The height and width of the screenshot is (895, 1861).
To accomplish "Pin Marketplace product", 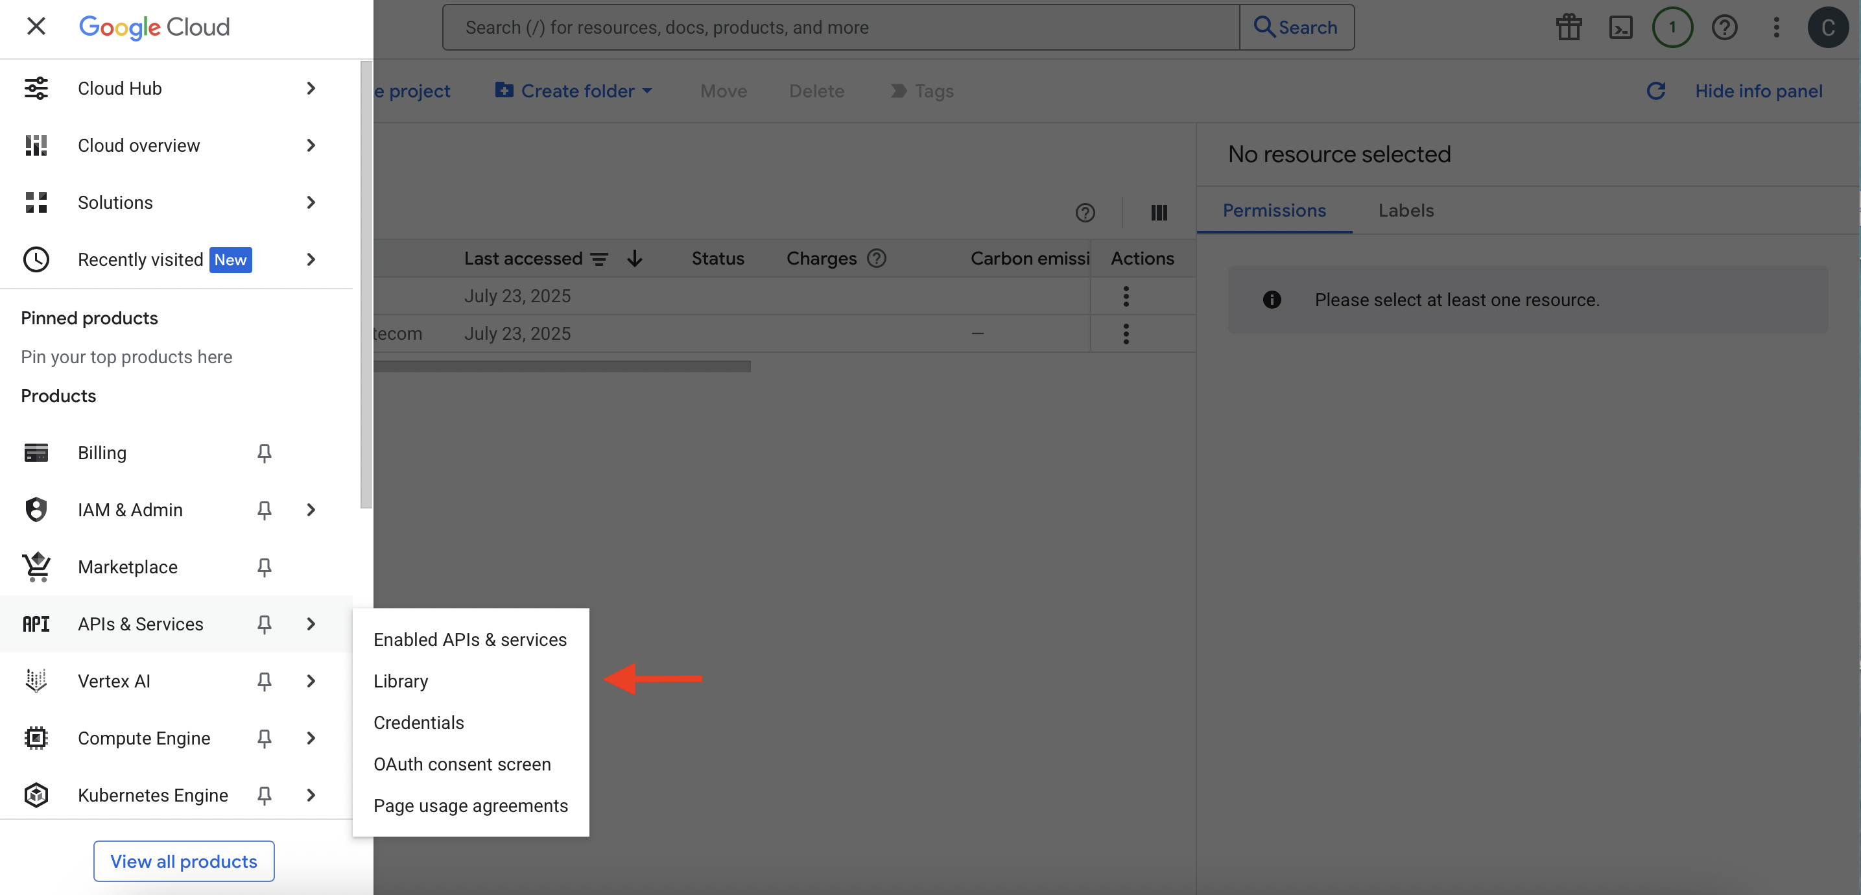I will click(265, 567).
